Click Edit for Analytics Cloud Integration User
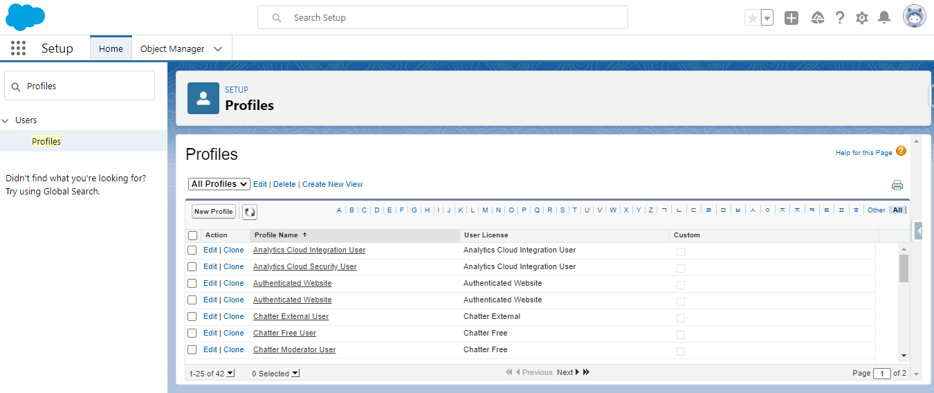934x393 pixels. click(x=210, y=250)
